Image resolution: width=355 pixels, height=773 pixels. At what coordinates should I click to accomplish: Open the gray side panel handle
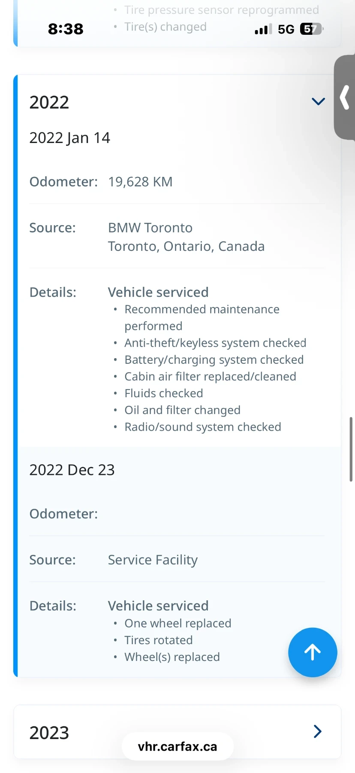pos(345,97)
